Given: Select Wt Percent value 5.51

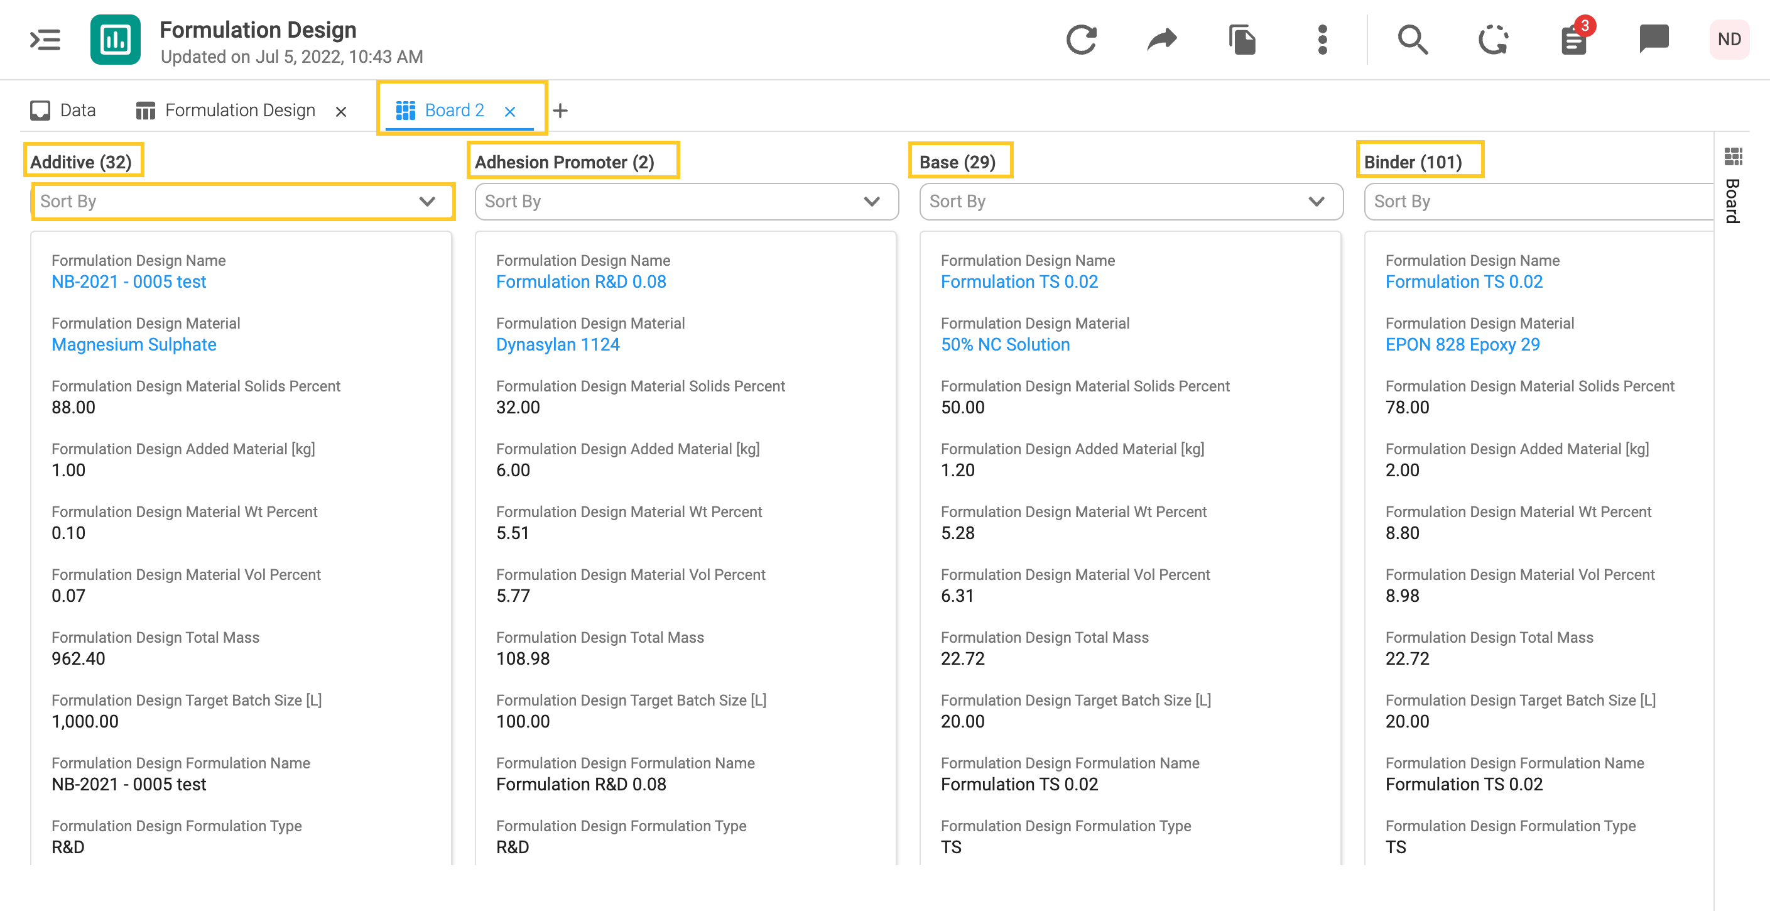Looking at the screenshot, I should (513, 533).
